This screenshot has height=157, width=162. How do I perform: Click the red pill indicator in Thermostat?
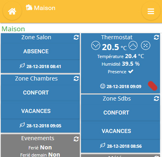153,86
